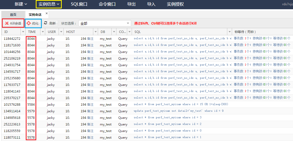Open the USER column filter arrow
Screen dimensions: 293x141
tap(61, 32)
